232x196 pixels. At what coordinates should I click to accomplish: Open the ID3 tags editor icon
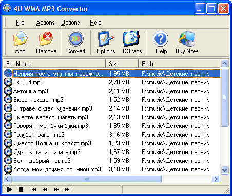[x=131, y=39]
